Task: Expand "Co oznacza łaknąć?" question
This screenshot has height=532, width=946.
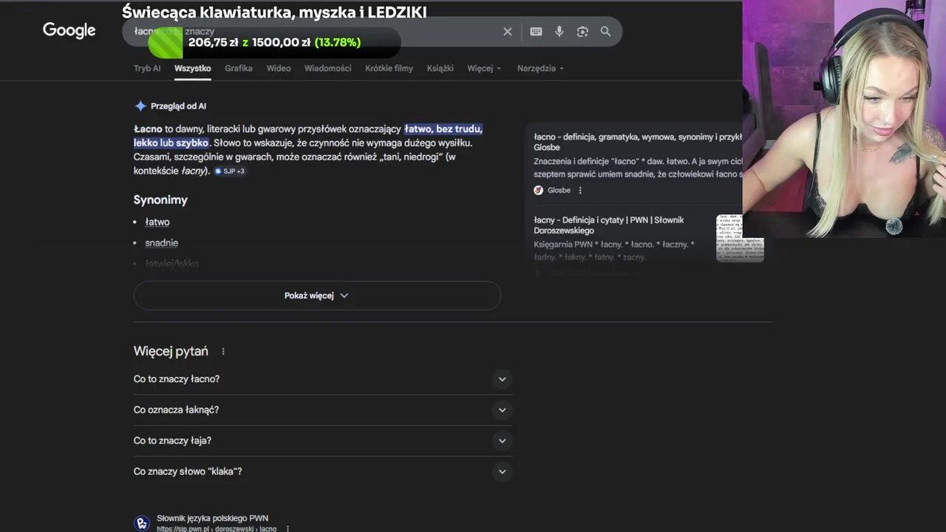Action: (502, 410)
